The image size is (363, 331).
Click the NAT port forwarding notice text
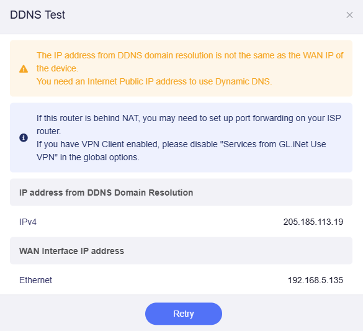click(x=189, y=125)
